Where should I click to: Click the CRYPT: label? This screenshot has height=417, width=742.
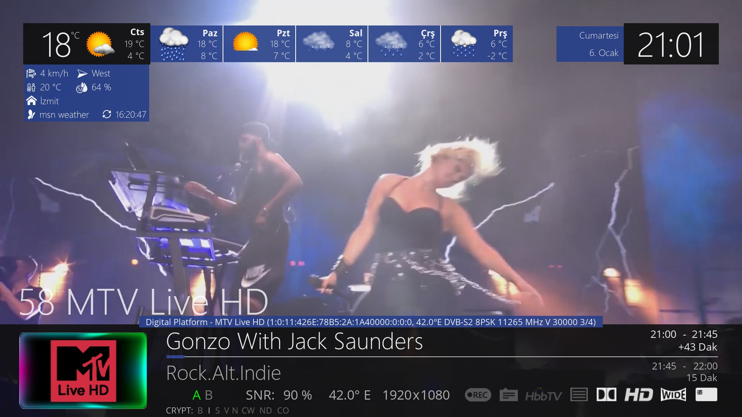coord(179,410)
